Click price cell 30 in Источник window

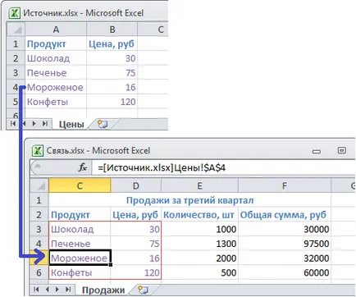click(x=112, y=58)
